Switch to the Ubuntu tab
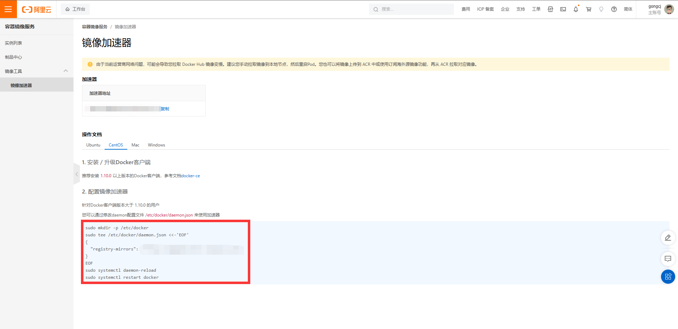 pyautogui.click(x=93, y=145)
